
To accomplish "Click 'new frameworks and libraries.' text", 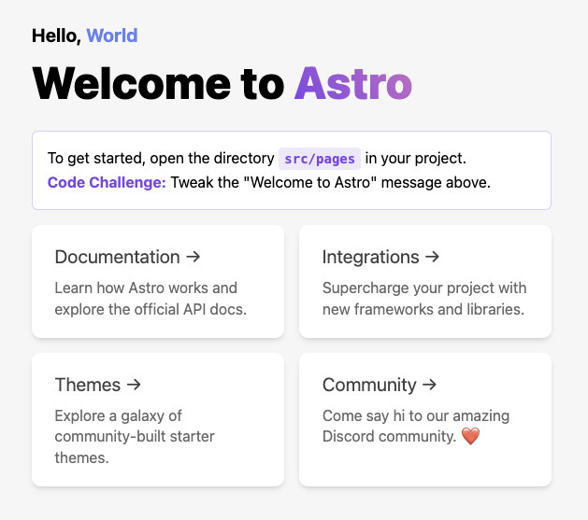I will point(423,310).
